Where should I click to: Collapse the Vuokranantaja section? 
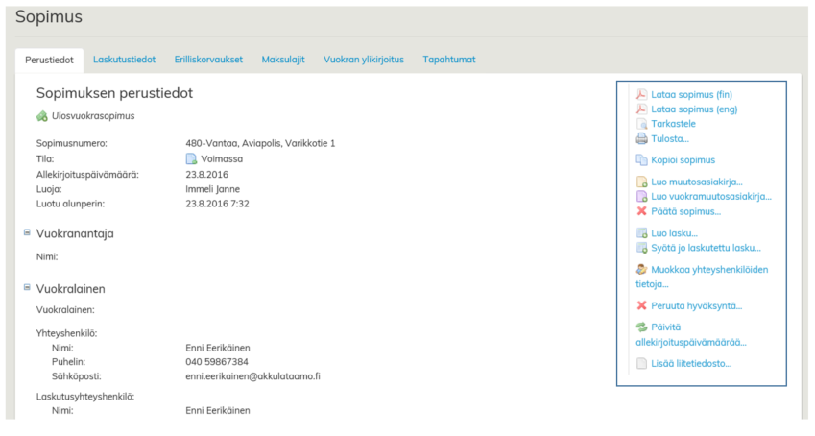click(27, 231)
